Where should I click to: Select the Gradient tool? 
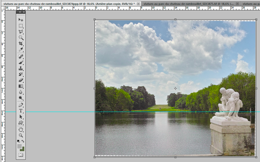coord(21,86)
